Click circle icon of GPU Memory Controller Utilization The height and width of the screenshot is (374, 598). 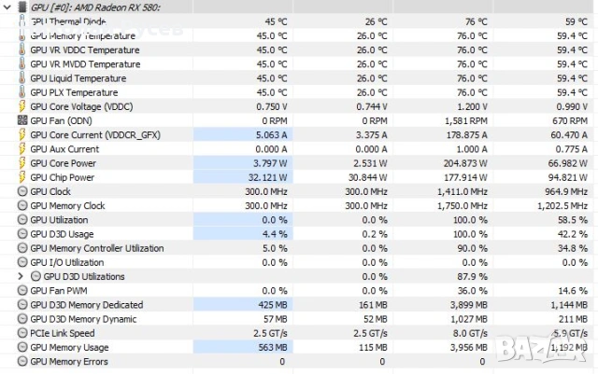[22, 248]
